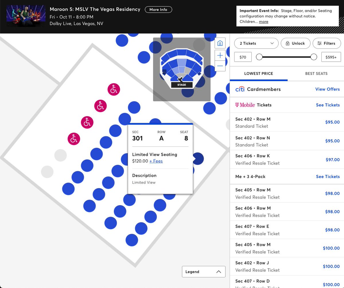Select Sec 402 Row J $100.00 listing
Image resolution: width=344 pixels, height=288 pixels.
click(x=287, y=266)
